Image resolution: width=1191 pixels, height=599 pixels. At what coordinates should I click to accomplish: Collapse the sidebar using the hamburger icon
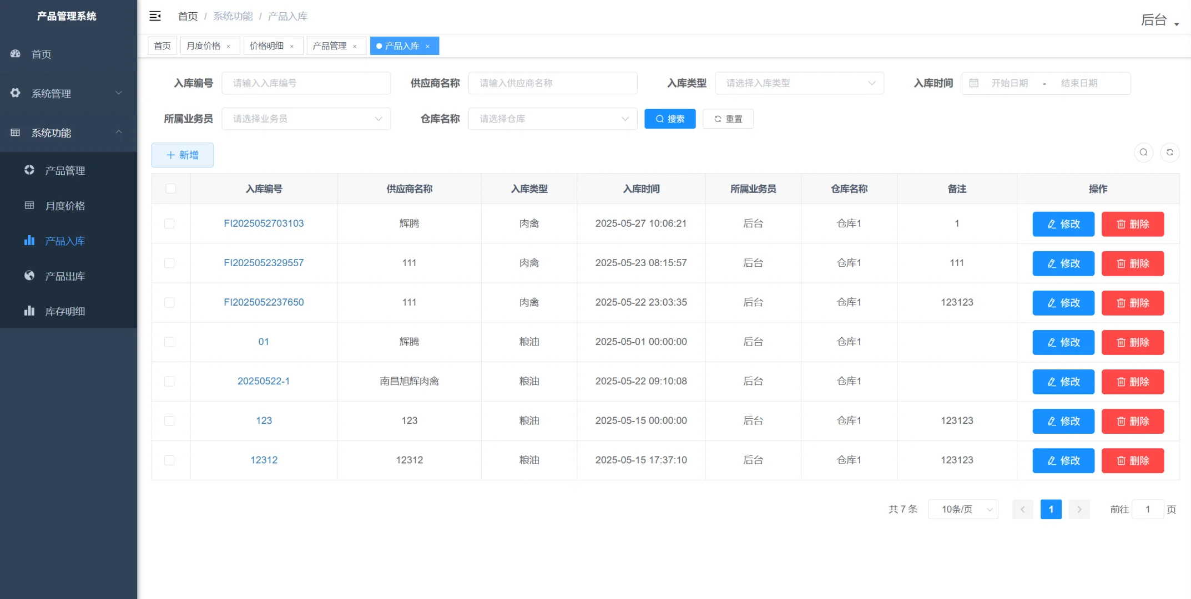[x=155, y=16]
